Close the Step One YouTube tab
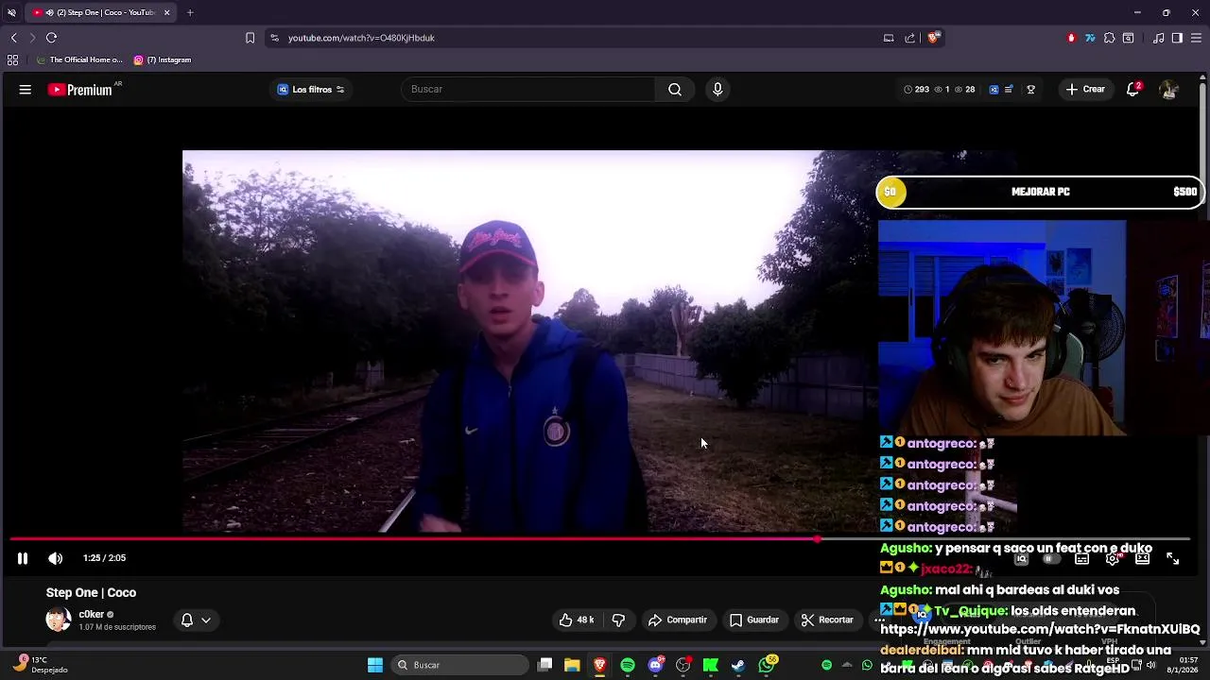 tap(166, 12)
